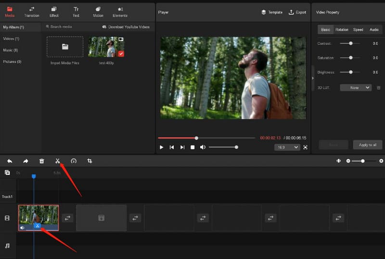Image resolution: width=385 pixels, height=259 pixels.
Task: Toggle audio on the timeline clip
Action: [23, 228]
